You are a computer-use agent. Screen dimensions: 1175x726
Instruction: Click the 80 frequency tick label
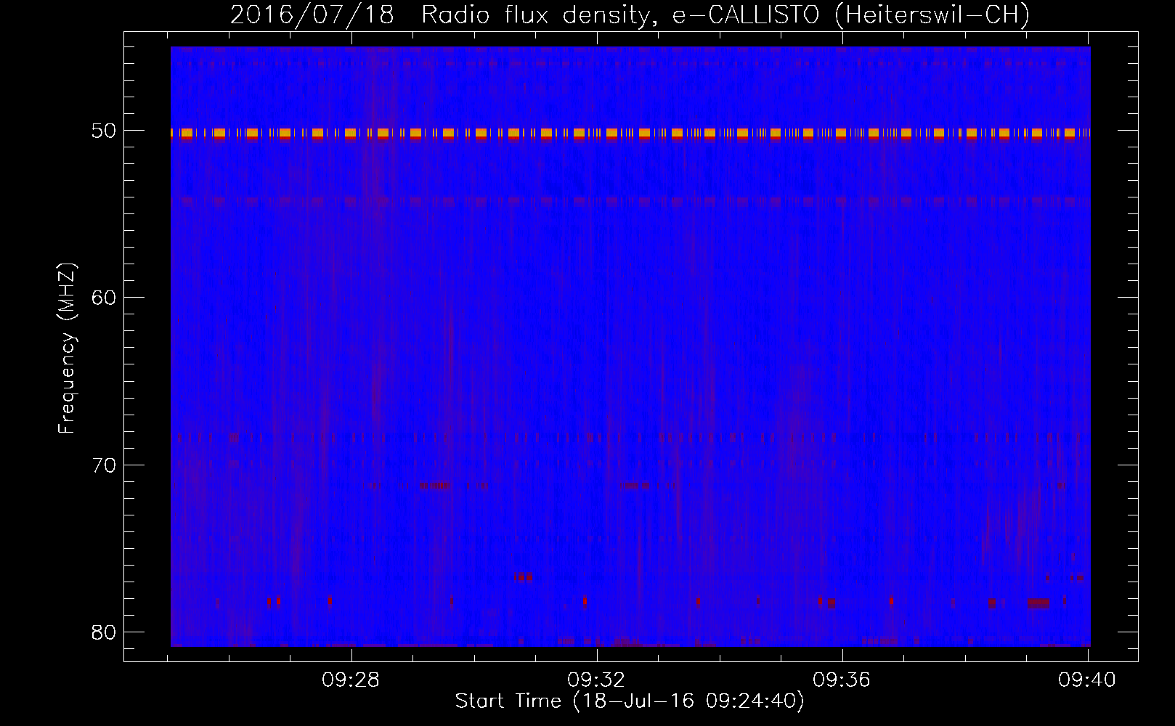tap(104, 632)
